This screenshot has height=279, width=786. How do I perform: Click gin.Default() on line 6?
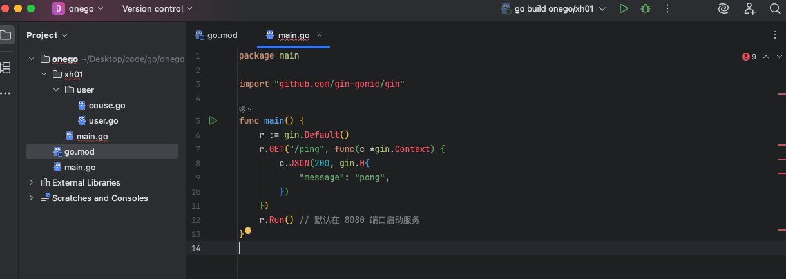coord(316,135)
